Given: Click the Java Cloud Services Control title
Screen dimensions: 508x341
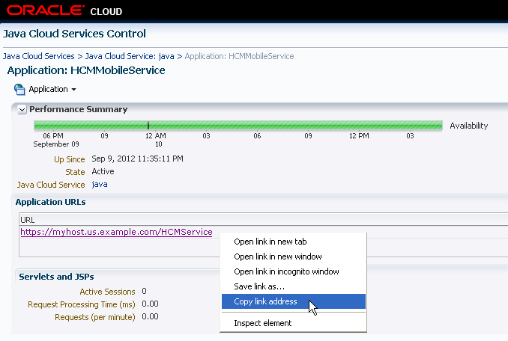Looking at the screenshot, I should point(74,34).
